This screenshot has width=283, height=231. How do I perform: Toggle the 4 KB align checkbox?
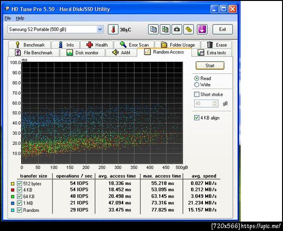click(x=197, y=118)
